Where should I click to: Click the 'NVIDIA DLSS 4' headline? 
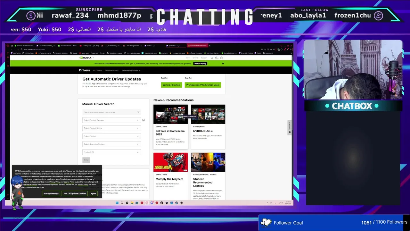tap(203, 131)
